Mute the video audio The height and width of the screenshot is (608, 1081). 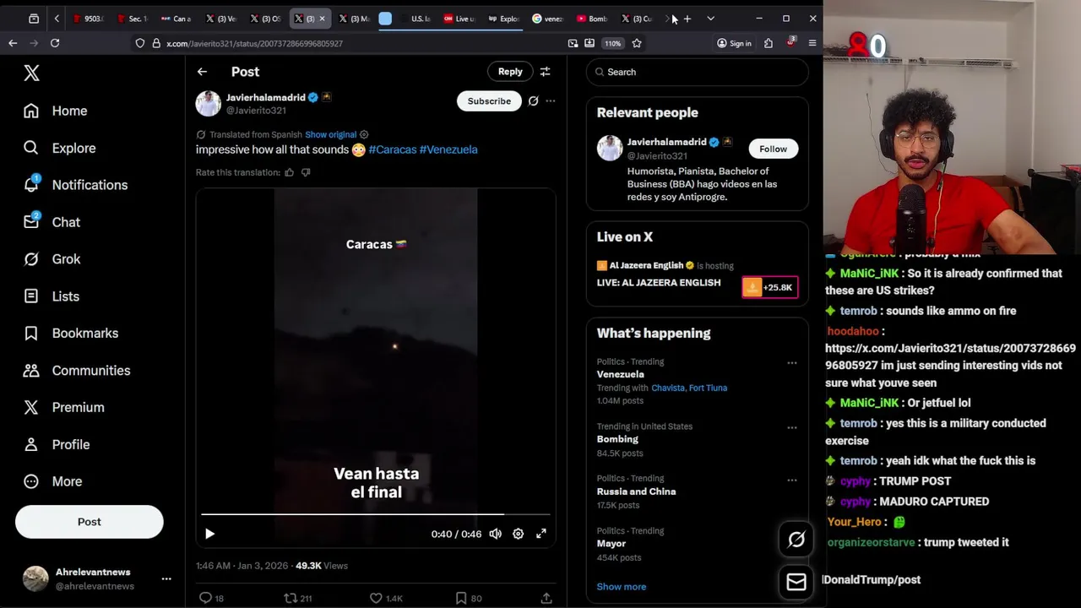pos(495,534)
